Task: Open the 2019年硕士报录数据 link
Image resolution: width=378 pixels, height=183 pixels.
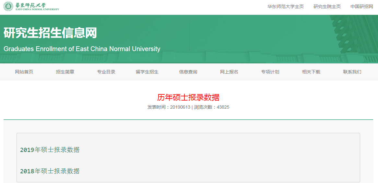Action: click(x=50, y=150)
